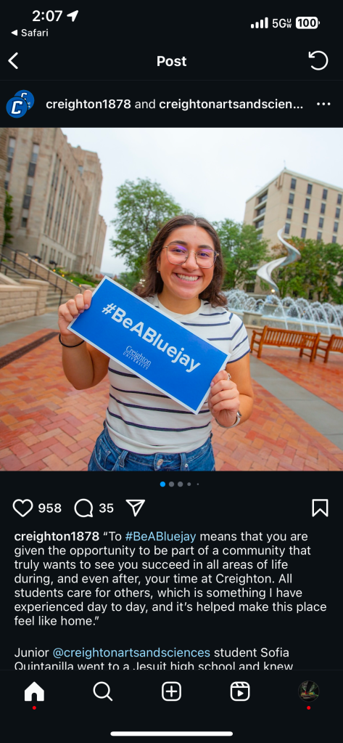Create new post with plus icon
Screen dimensions: 343x743
171,692
